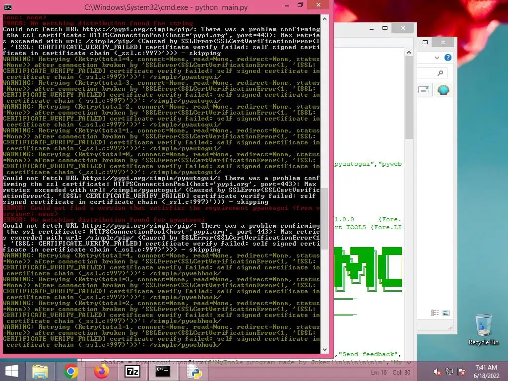Launch Firefox from the taskbar
Screen dimensions: 508x381
(x=101, y=371)
